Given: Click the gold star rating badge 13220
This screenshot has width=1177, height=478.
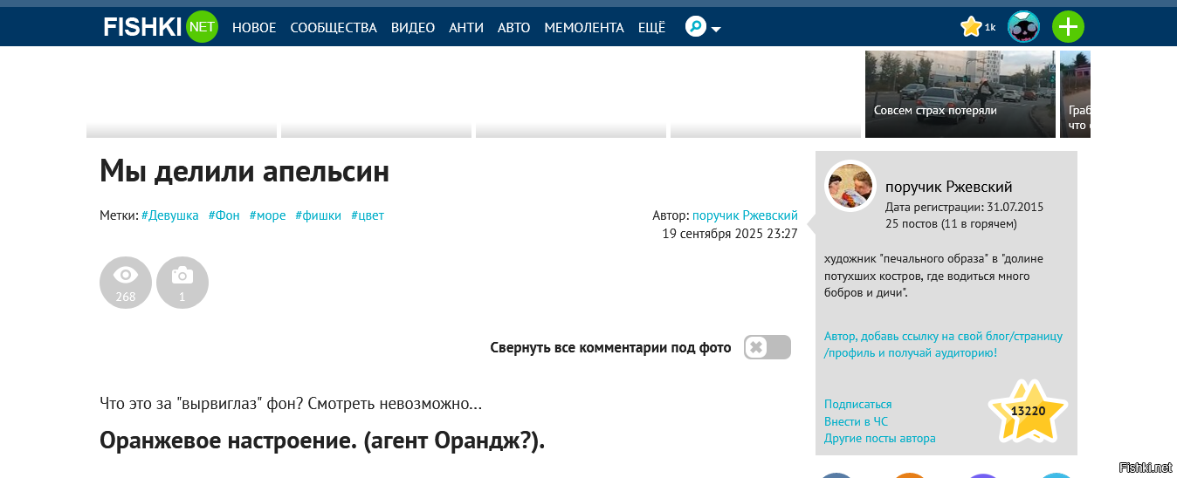Looking at the screenshot, I should [1028, 411].
